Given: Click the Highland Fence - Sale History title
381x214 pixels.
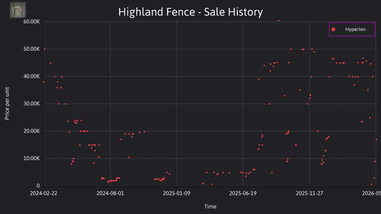Looking at the screenshot, I should click(190, 12).
